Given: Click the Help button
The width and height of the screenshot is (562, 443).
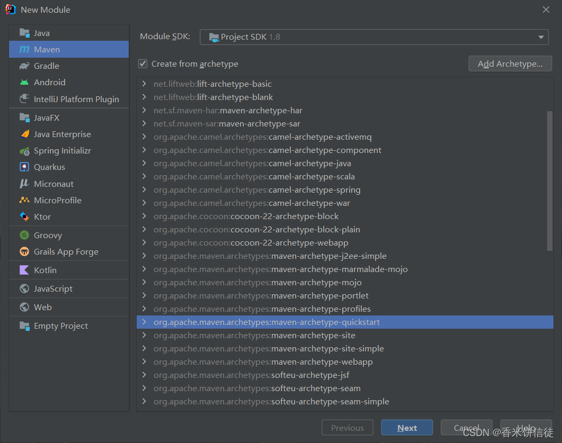Looking at the screenshot, I should click(526, 428).
